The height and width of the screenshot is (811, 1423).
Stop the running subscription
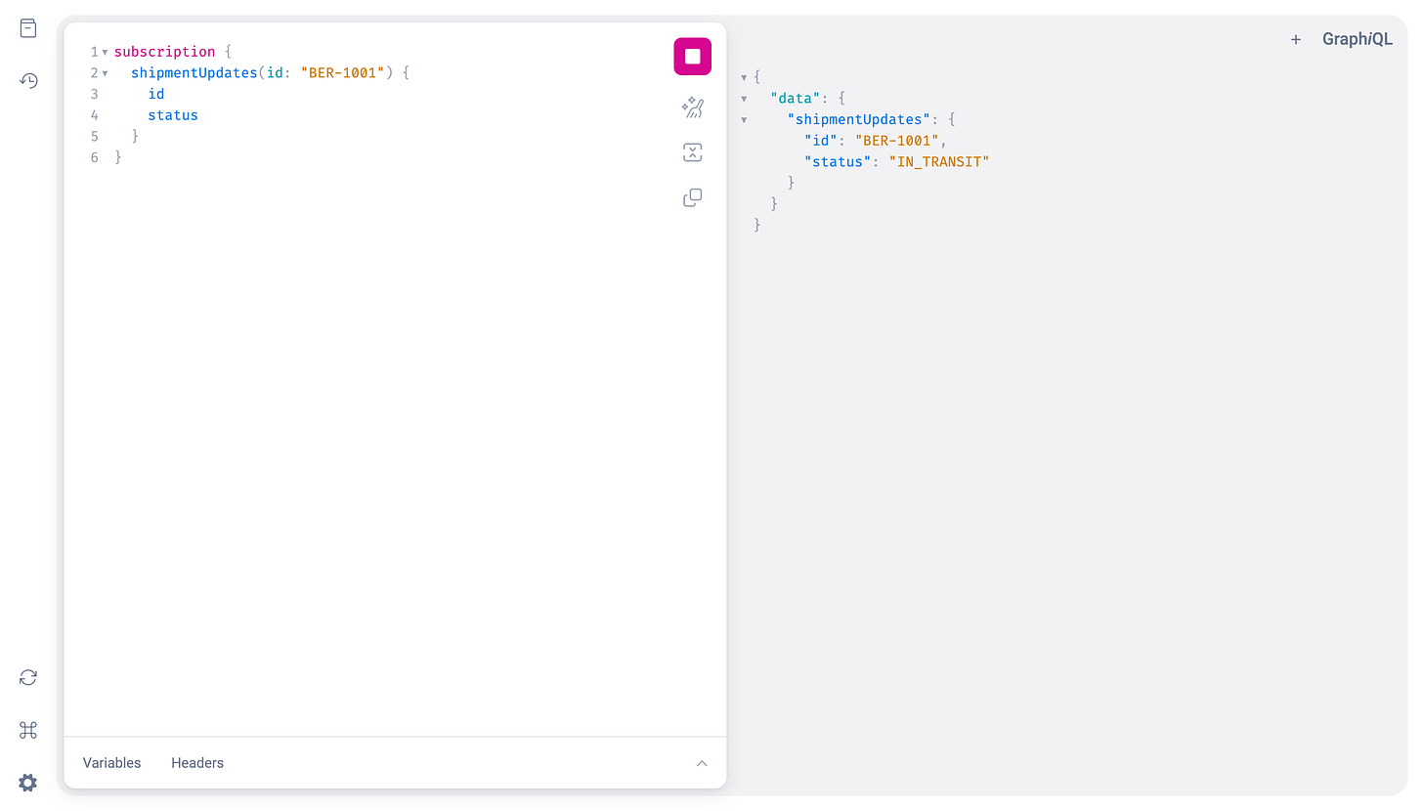[692, 57]
